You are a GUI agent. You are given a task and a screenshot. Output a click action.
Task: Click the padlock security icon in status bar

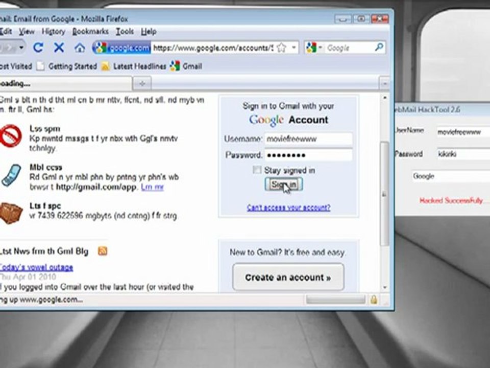[374, 300]
